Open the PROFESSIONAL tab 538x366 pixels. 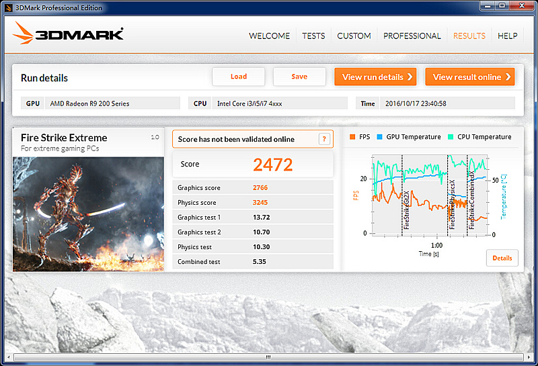pos(412,36)
